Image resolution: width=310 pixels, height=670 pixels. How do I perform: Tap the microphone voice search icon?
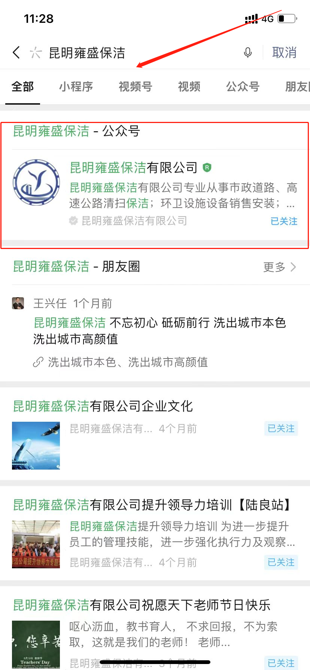[x=247, y=52]
